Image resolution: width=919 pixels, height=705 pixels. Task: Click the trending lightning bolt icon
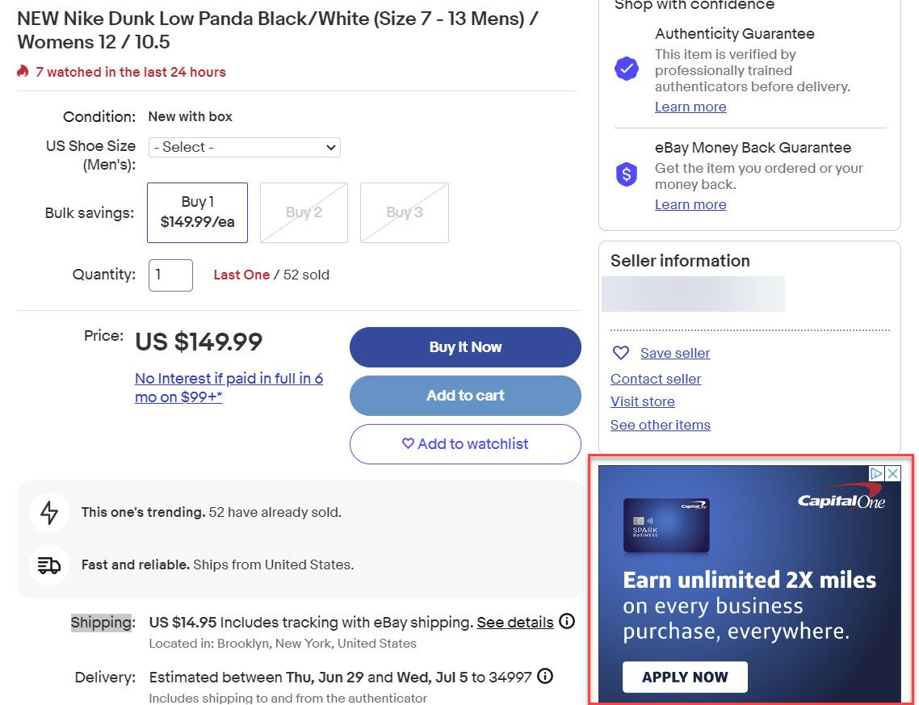pyautogui.click(x=49, y=513)
